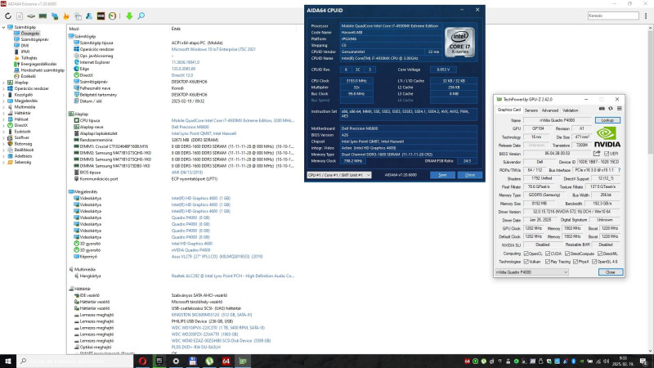This screenshot has height=368, width=654.
Task: Expand the Megjelenítés tree node
Action: [x=4, y=101]
